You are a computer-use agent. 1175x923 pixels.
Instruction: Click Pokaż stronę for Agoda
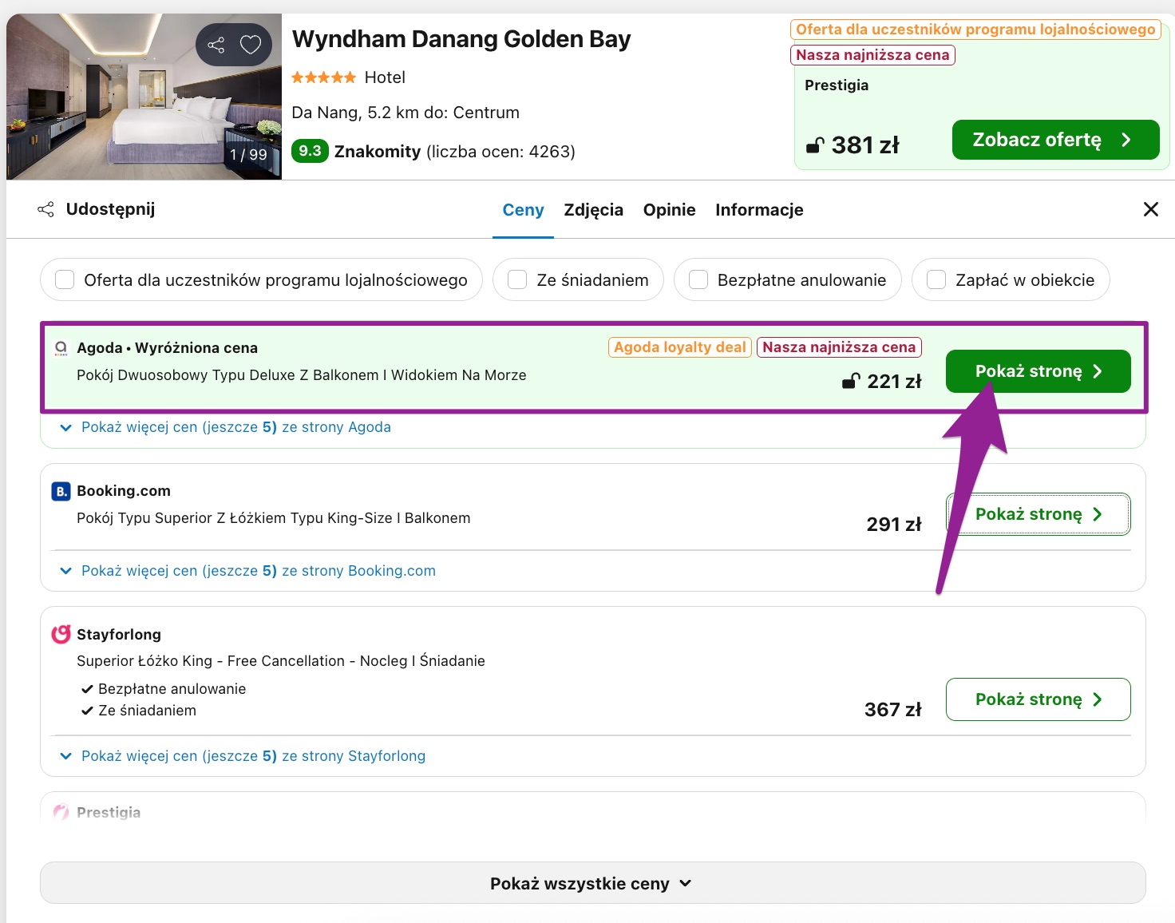(x=1038, y=371)
